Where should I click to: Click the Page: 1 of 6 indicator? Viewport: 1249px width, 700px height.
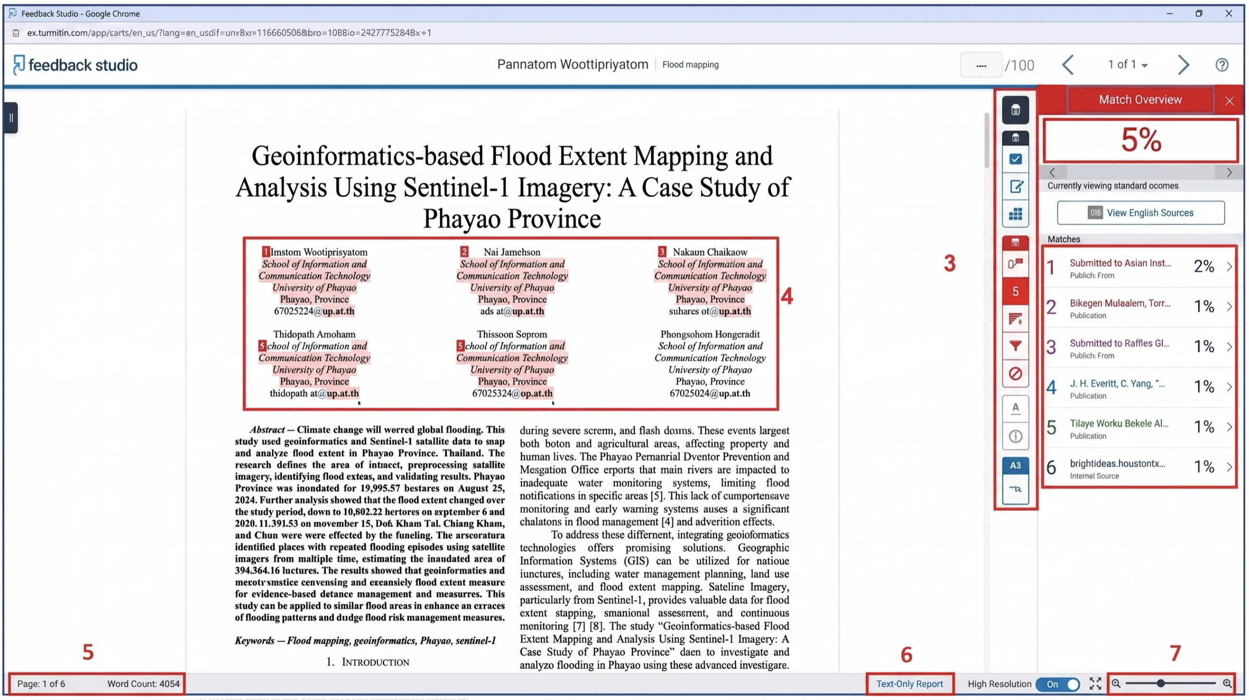click(41, 684)
